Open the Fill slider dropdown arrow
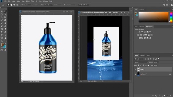Screen dimensions: 173x97 coord(158,65)
